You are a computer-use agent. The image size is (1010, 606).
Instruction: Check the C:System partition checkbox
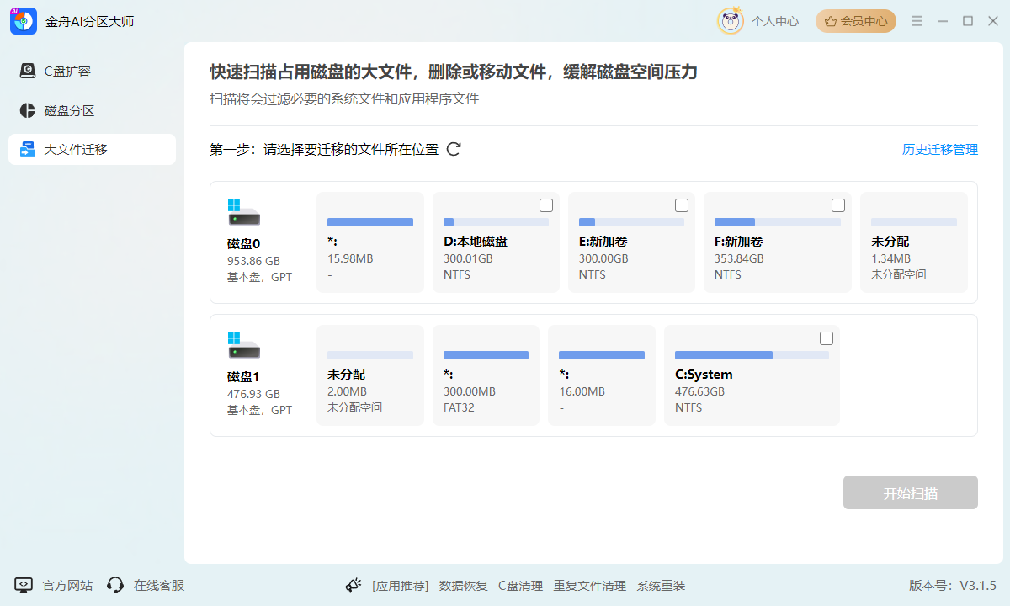pyautogui.click(x=826, y=338)
